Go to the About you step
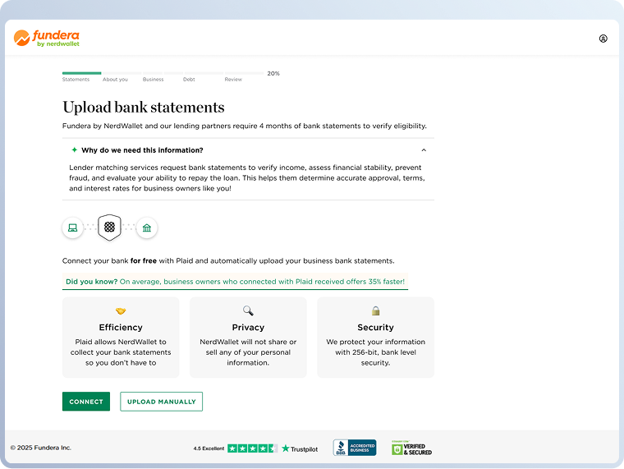Viewport: 624px width, 469px height. (x=115, y=79)
